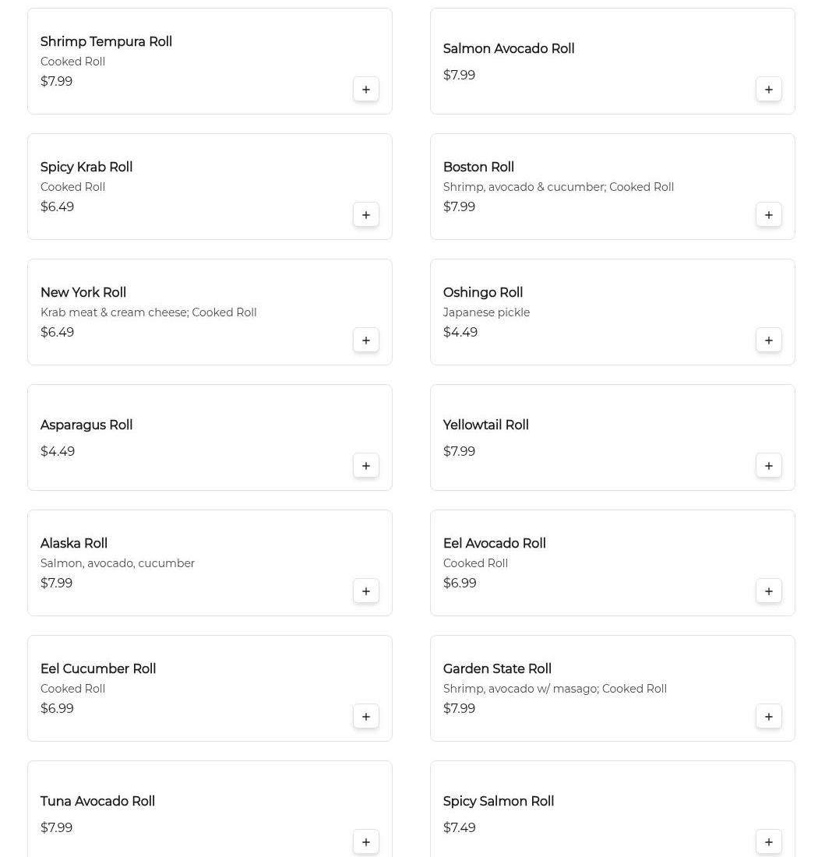This screenshot has width=818, height=857.
Task: Add Tuna Avocado Roll with plus icon
Action: point(366,842)
